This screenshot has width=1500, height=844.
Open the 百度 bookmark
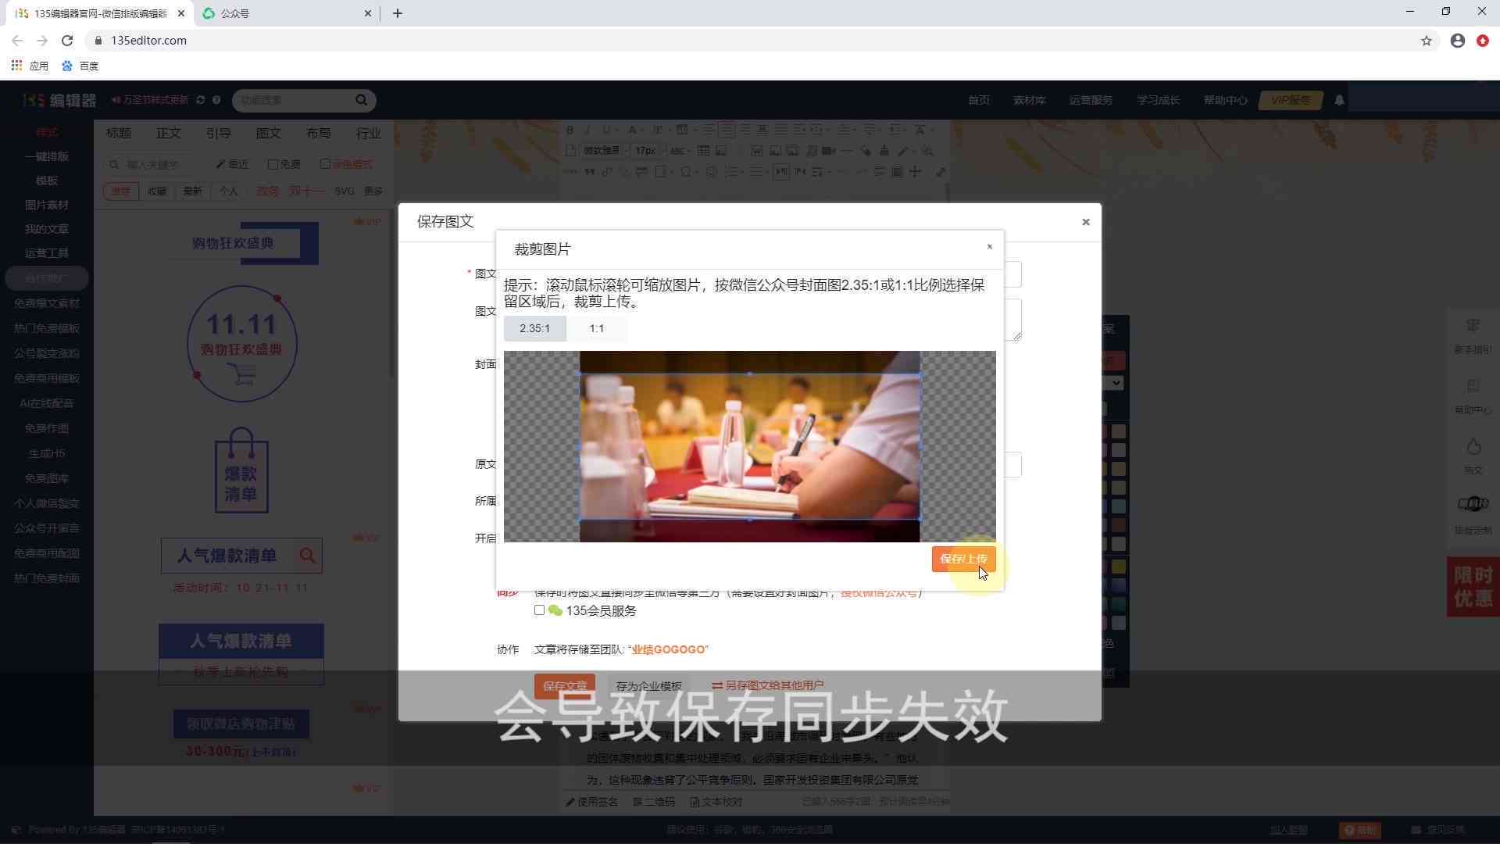point(80,66)
